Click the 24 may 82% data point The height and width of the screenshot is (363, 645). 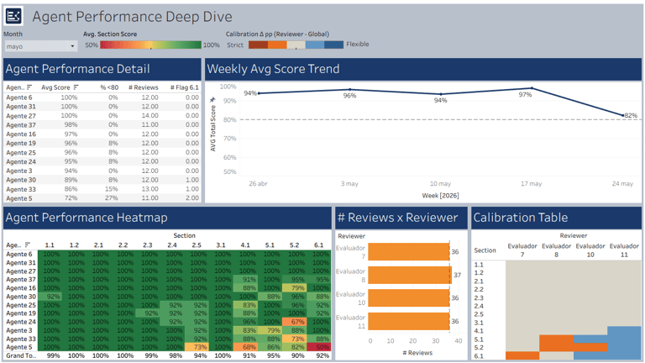[623, 116]
